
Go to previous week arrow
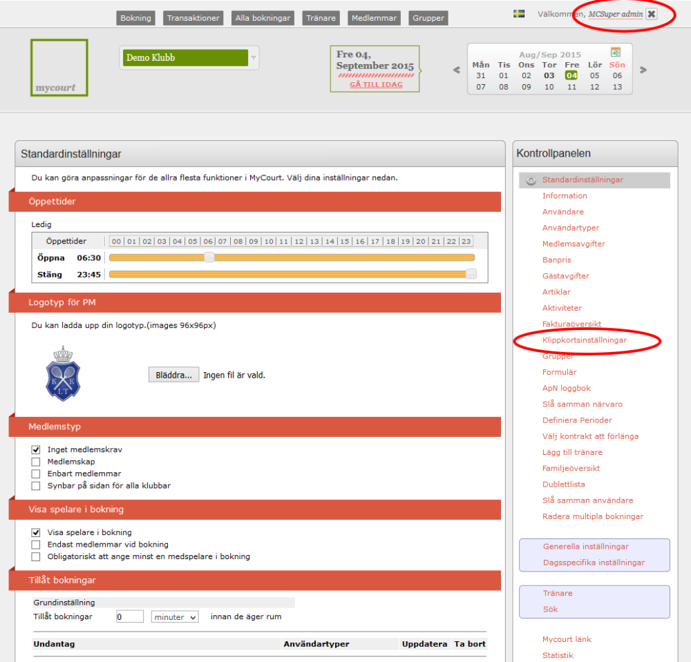pos(457,70)
